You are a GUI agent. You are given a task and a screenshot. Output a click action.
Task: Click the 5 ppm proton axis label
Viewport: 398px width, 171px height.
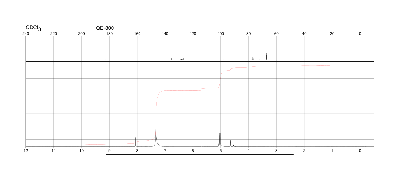coord(221,151)
